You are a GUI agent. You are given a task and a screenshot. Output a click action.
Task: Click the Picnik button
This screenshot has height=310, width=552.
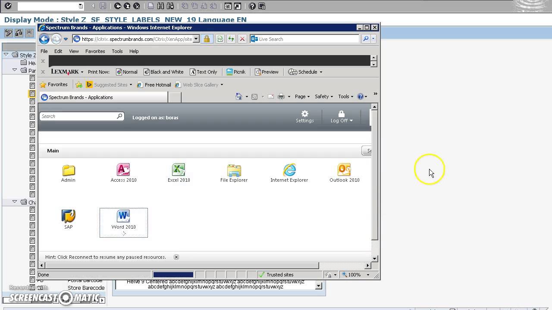[236, 72]
